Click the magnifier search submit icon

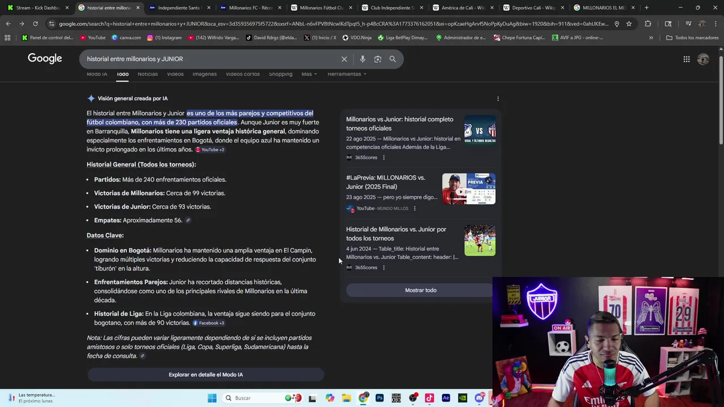click(393, 59)
